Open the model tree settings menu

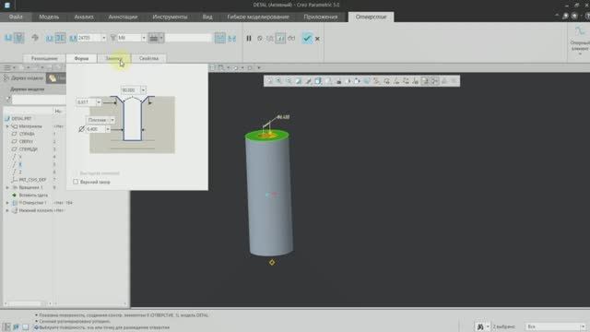coord(8,67)
